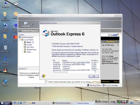Viewport: 140px width, 105px height.
Task: Open the Inbox folder icon
Action: click(25, 42)
